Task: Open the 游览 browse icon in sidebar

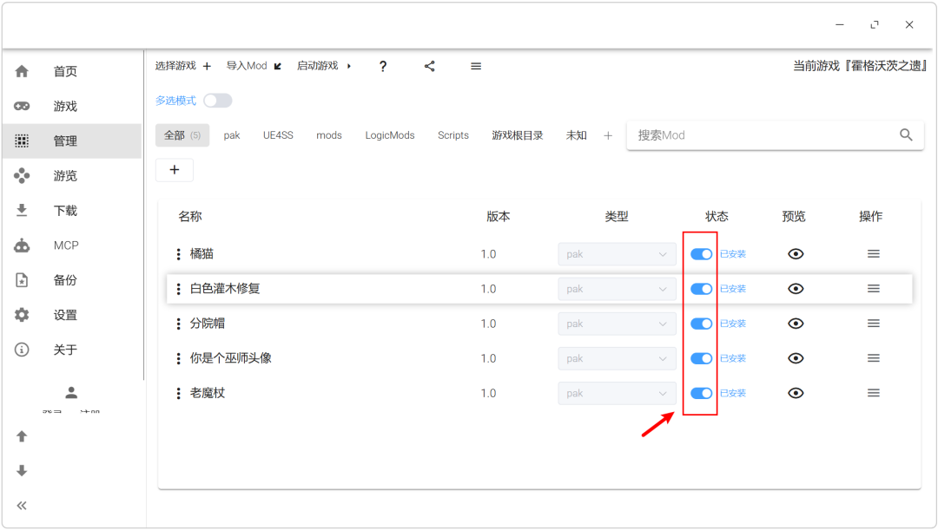Action: tap(22, 176)
